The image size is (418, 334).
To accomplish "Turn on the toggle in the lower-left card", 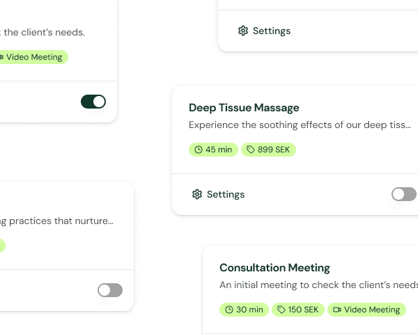I will click(x=110, y=290).
